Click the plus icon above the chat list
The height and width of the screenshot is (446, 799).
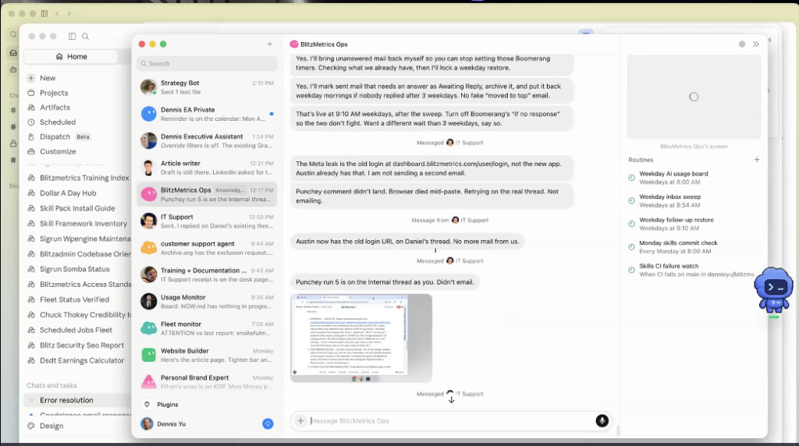(x=269, y=44)
